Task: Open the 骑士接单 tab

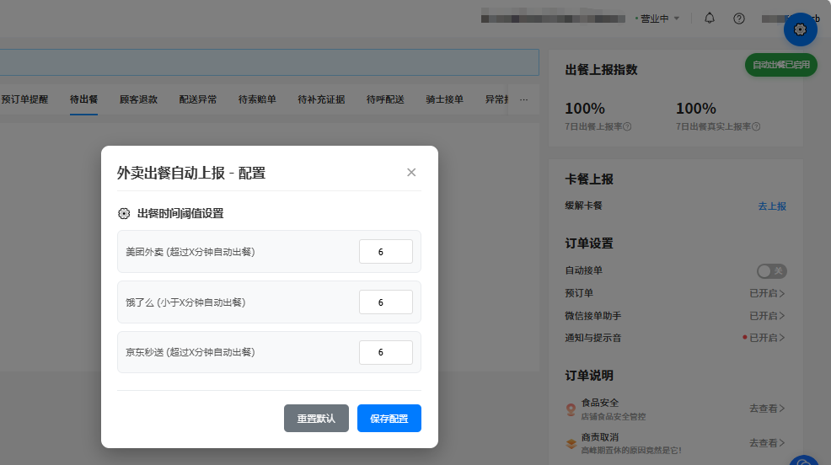Action: coord(445,99)
